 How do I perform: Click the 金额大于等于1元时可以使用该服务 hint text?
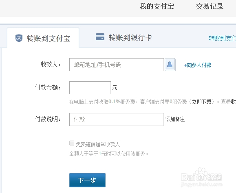click(x=109, y=154)
